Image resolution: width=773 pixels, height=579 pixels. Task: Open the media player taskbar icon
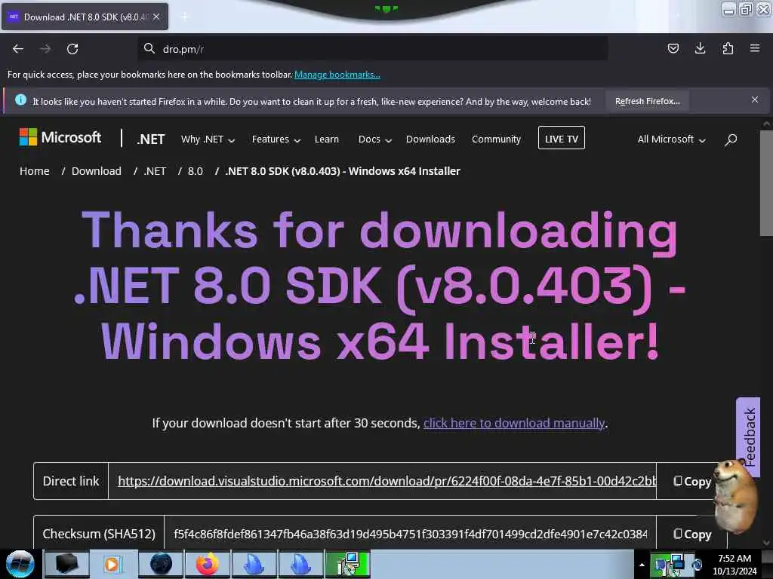[113, 564]
